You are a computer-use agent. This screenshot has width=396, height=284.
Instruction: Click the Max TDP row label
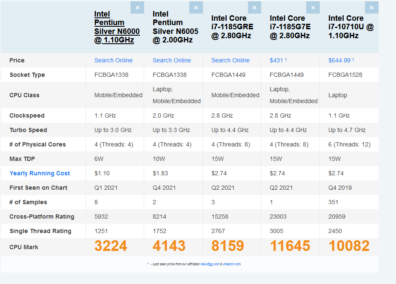point(22,159)
